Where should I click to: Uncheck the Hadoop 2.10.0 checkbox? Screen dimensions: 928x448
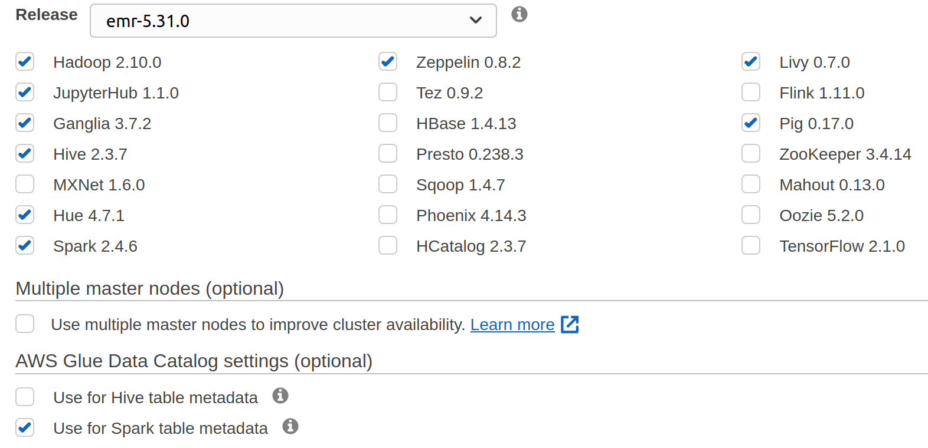(x=25, y=62)
